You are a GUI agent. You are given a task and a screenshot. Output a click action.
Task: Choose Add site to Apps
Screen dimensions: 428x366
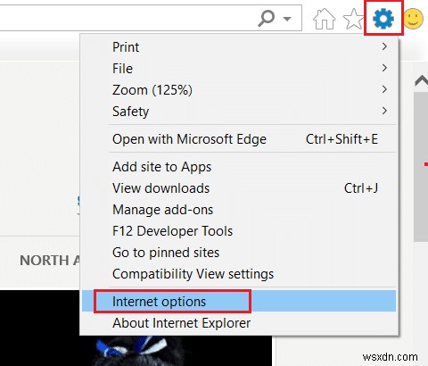coord(239,167)
